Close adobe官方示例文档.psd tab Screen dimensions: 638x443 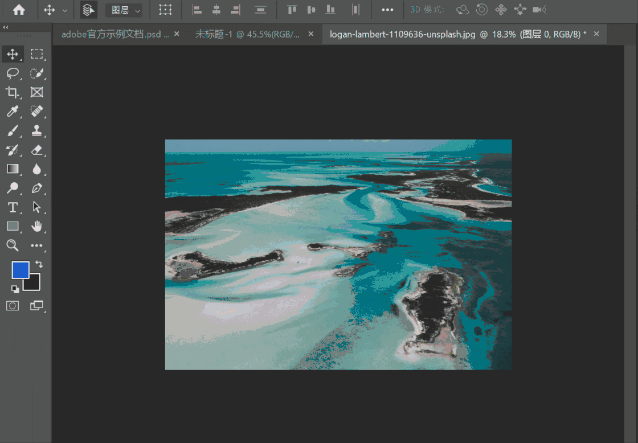[x=177, y=34]
